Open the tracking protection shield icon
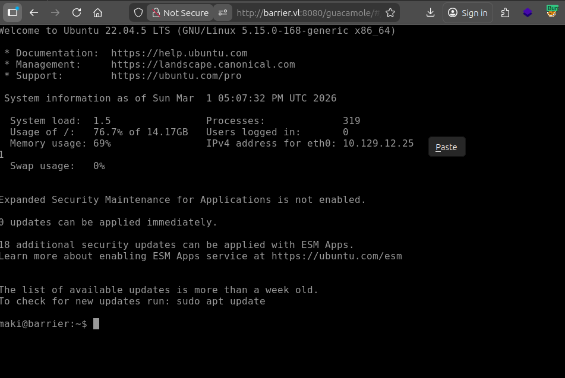 pos(138,12)
